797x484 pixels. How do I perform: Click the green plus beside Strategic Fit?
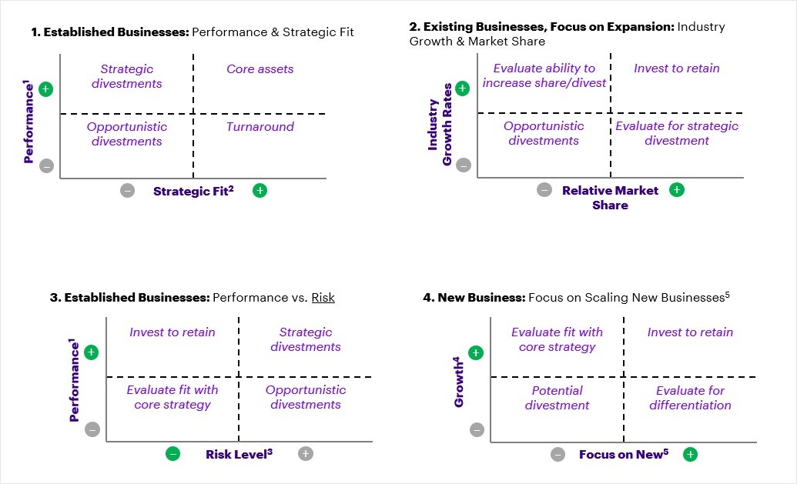click(x=260, y=190)
